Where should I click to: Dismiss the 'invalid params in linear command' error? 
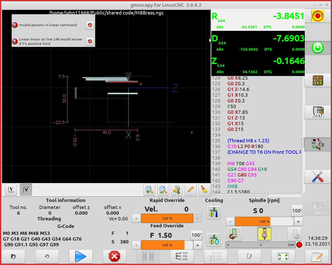pos(90,25)
